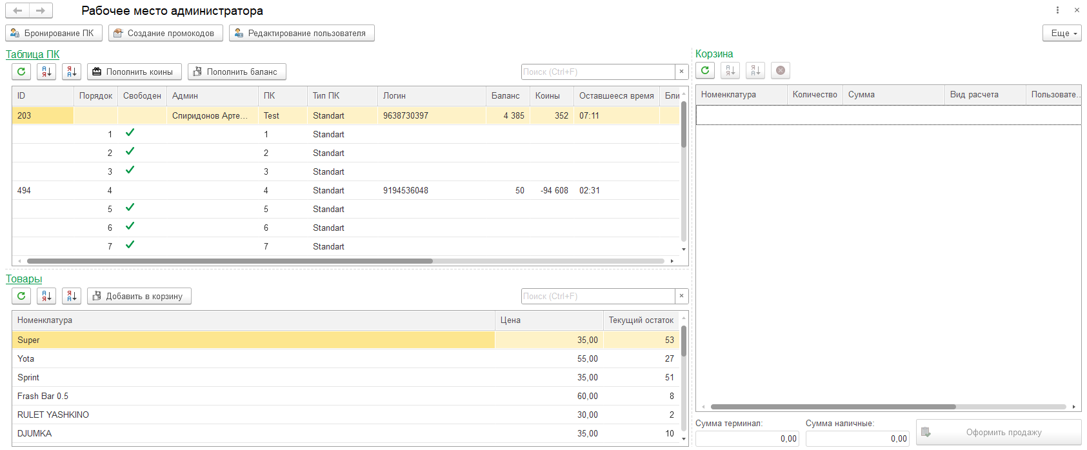This screenshot has width=1087, height=450.
Task: Open the Еще dropdown menu
Action: click(1062, 33)
